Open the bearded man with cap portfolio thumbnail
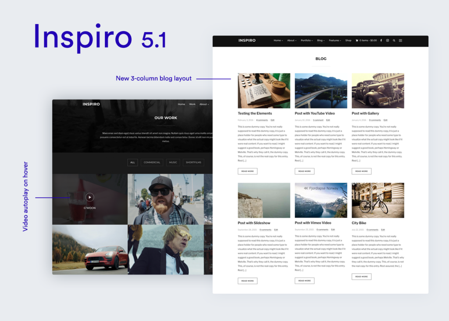The width and height of the screenshot is (449, 321). point(165,199)
